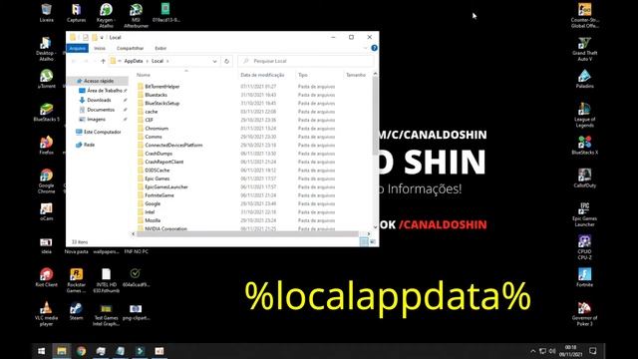Expand the ribbon with the chevron
The image size is (638, 359).
point(365,48)
